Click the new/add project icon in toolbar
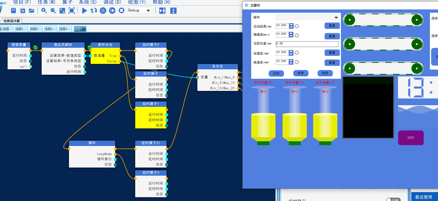The image size is (438, 201). pyautogui.click(x=23, y=11)
